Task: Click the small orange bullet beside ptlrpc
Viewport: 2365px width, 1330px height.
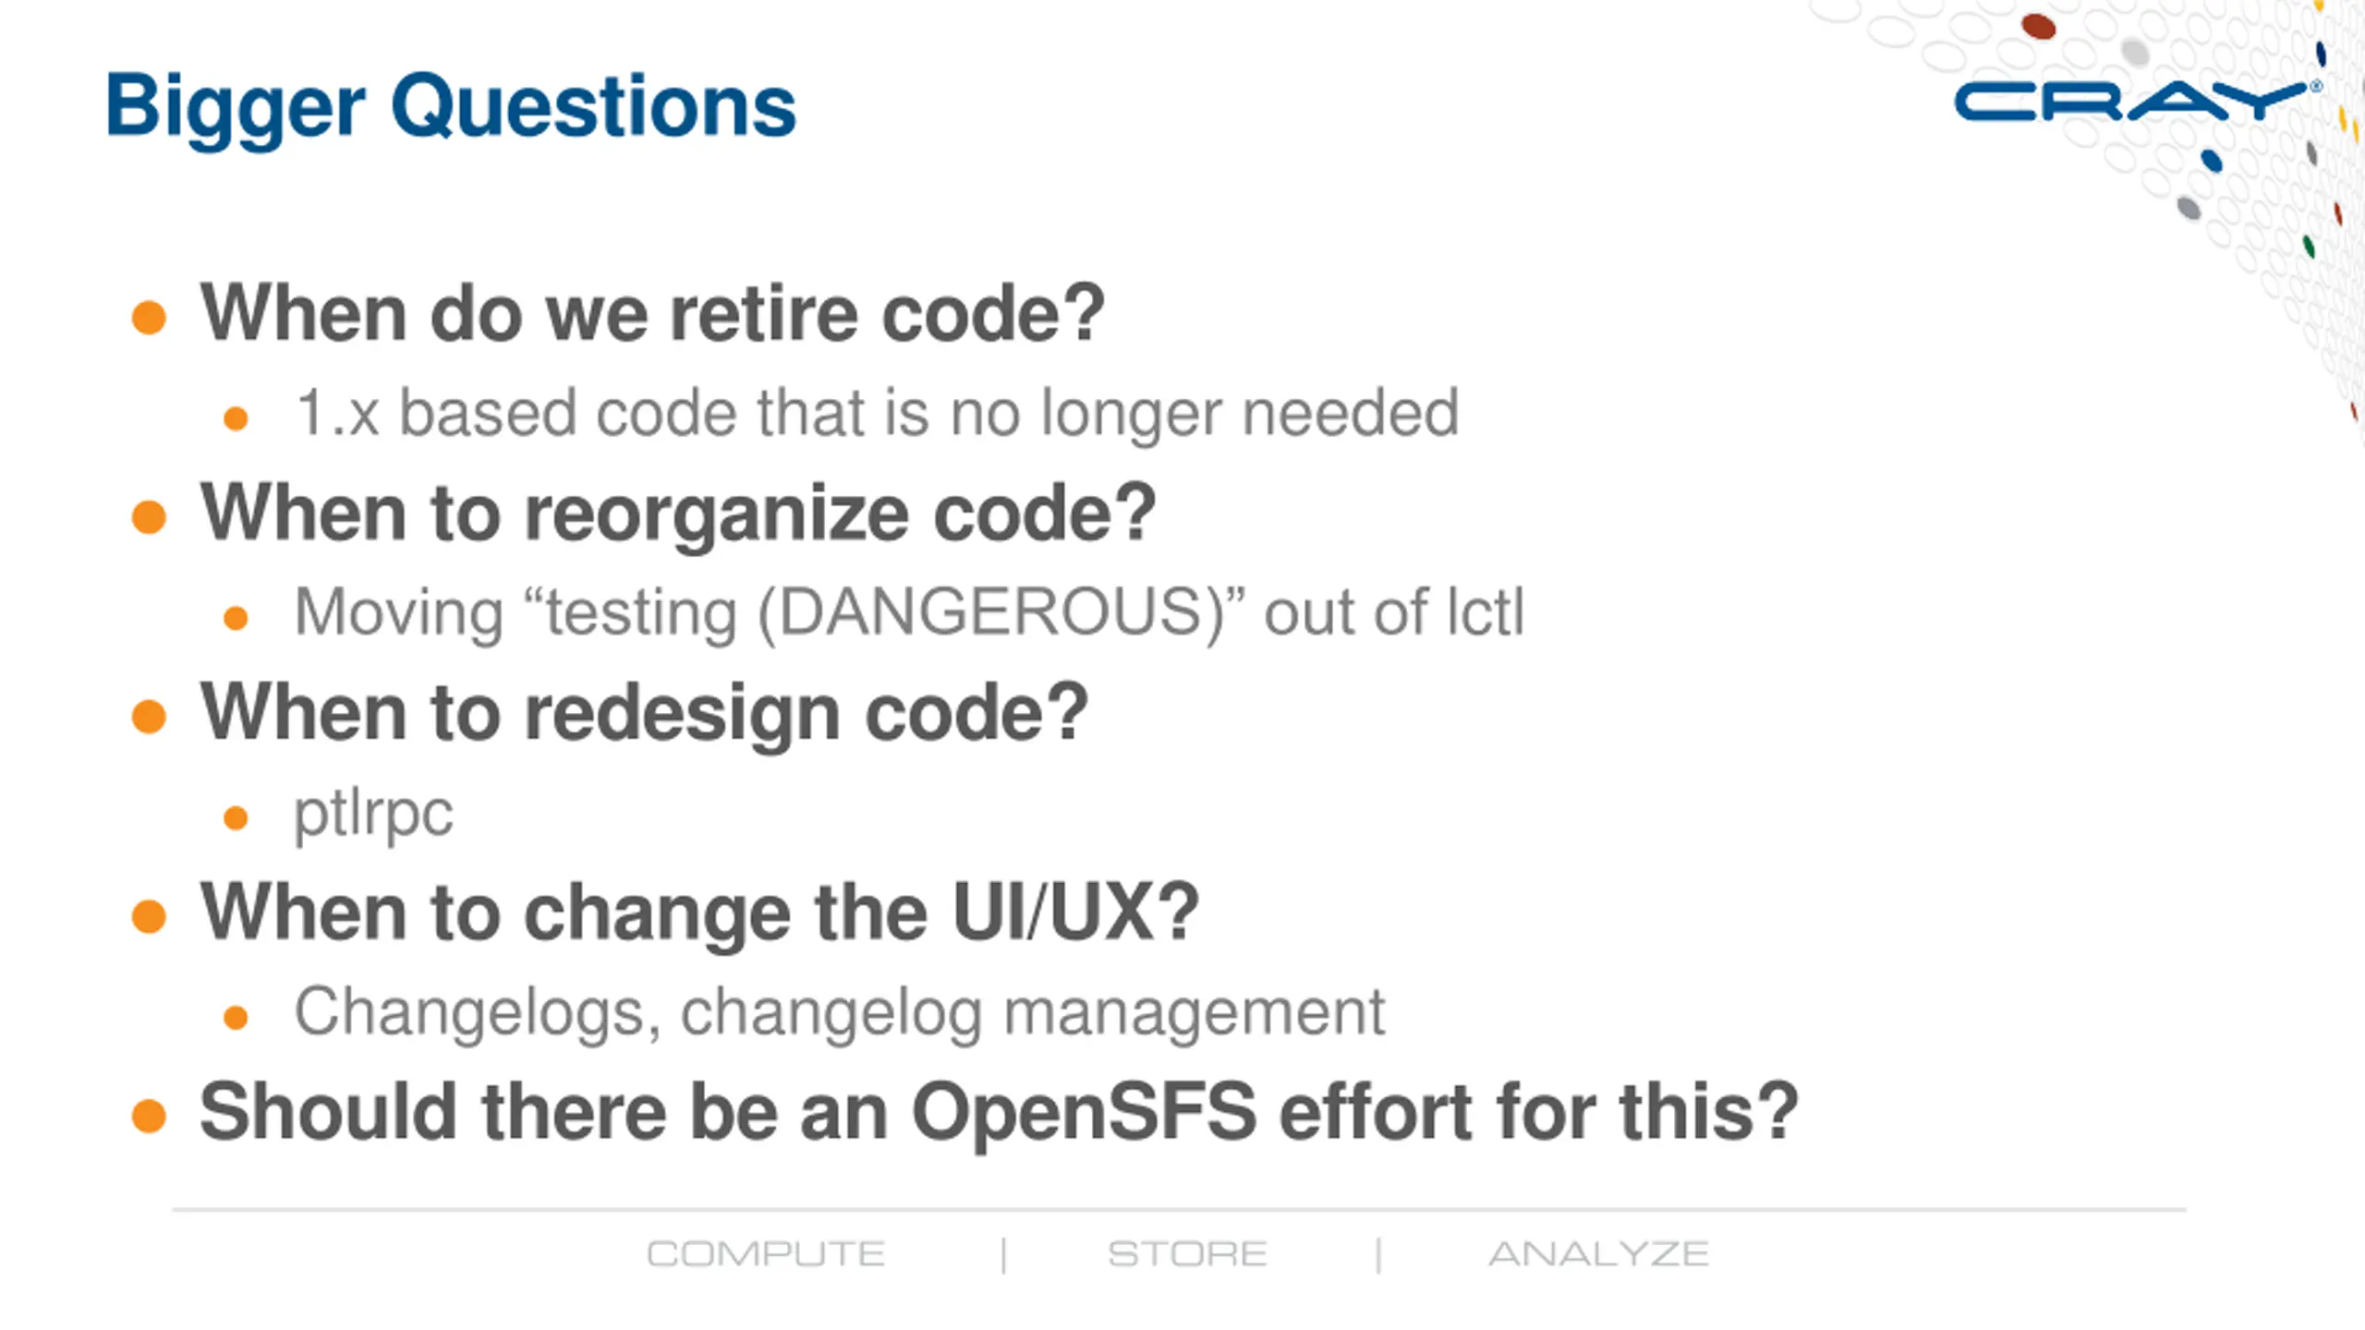Action: [x=236, y=818]
